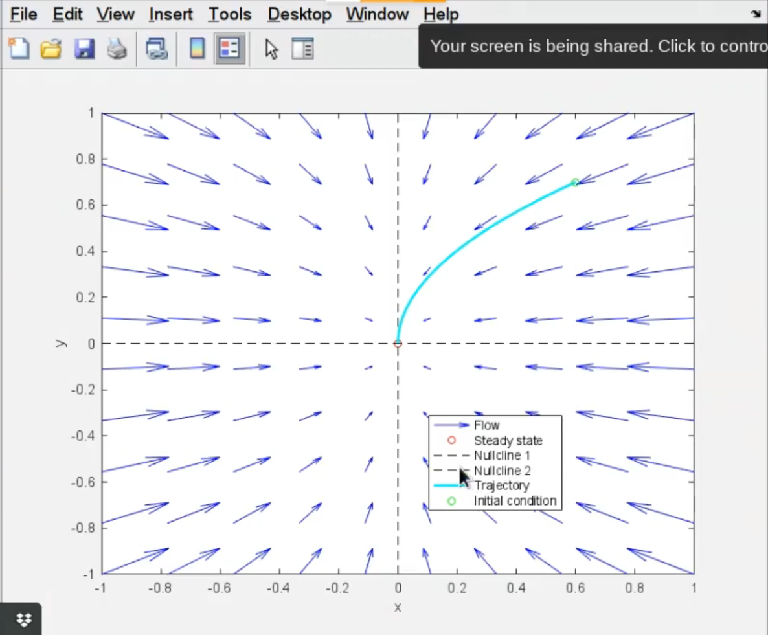This screenshot has width=768, height=635.
Task: Click the dock arrow in the top-right corner
Action: [x=755, y=14]
